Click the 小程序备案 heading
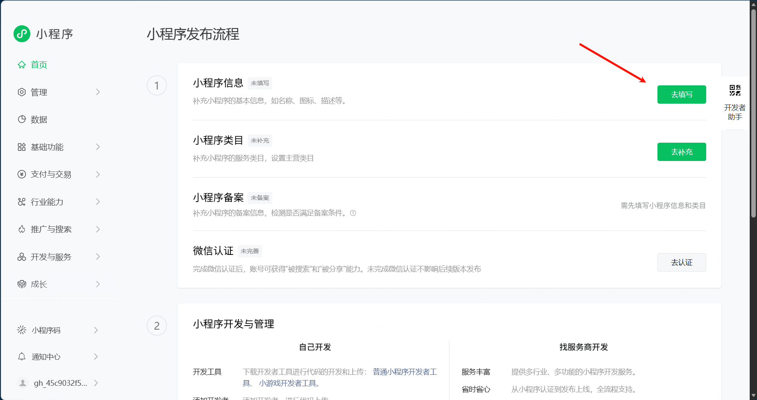Viewport: 757px width, 400px height. point(218,198)
